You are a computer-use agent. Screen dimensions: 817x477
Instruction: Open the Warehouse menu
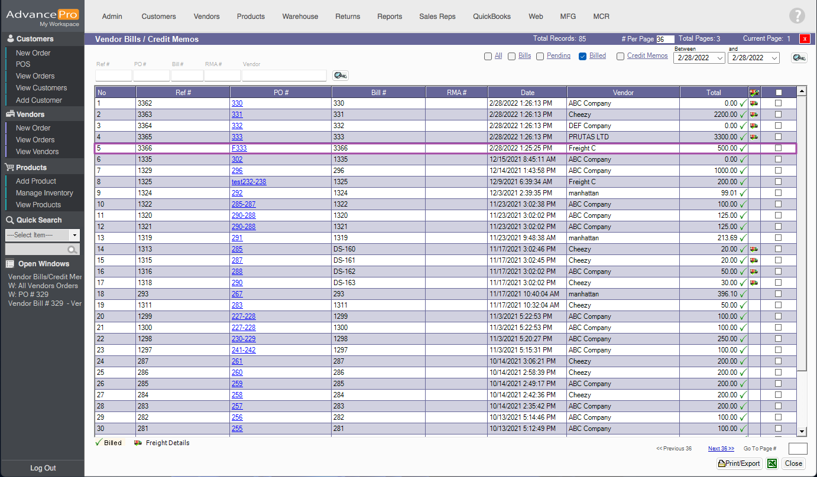[x=300, y=17]
